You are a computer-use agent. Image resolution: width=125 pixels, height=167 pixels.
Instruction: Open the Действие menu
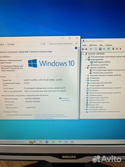tap(93, 45)
